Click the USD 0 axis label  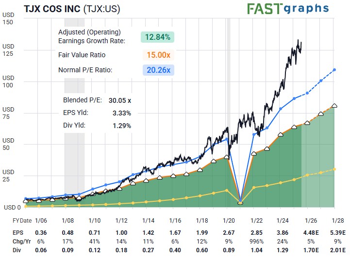[12, 208]
